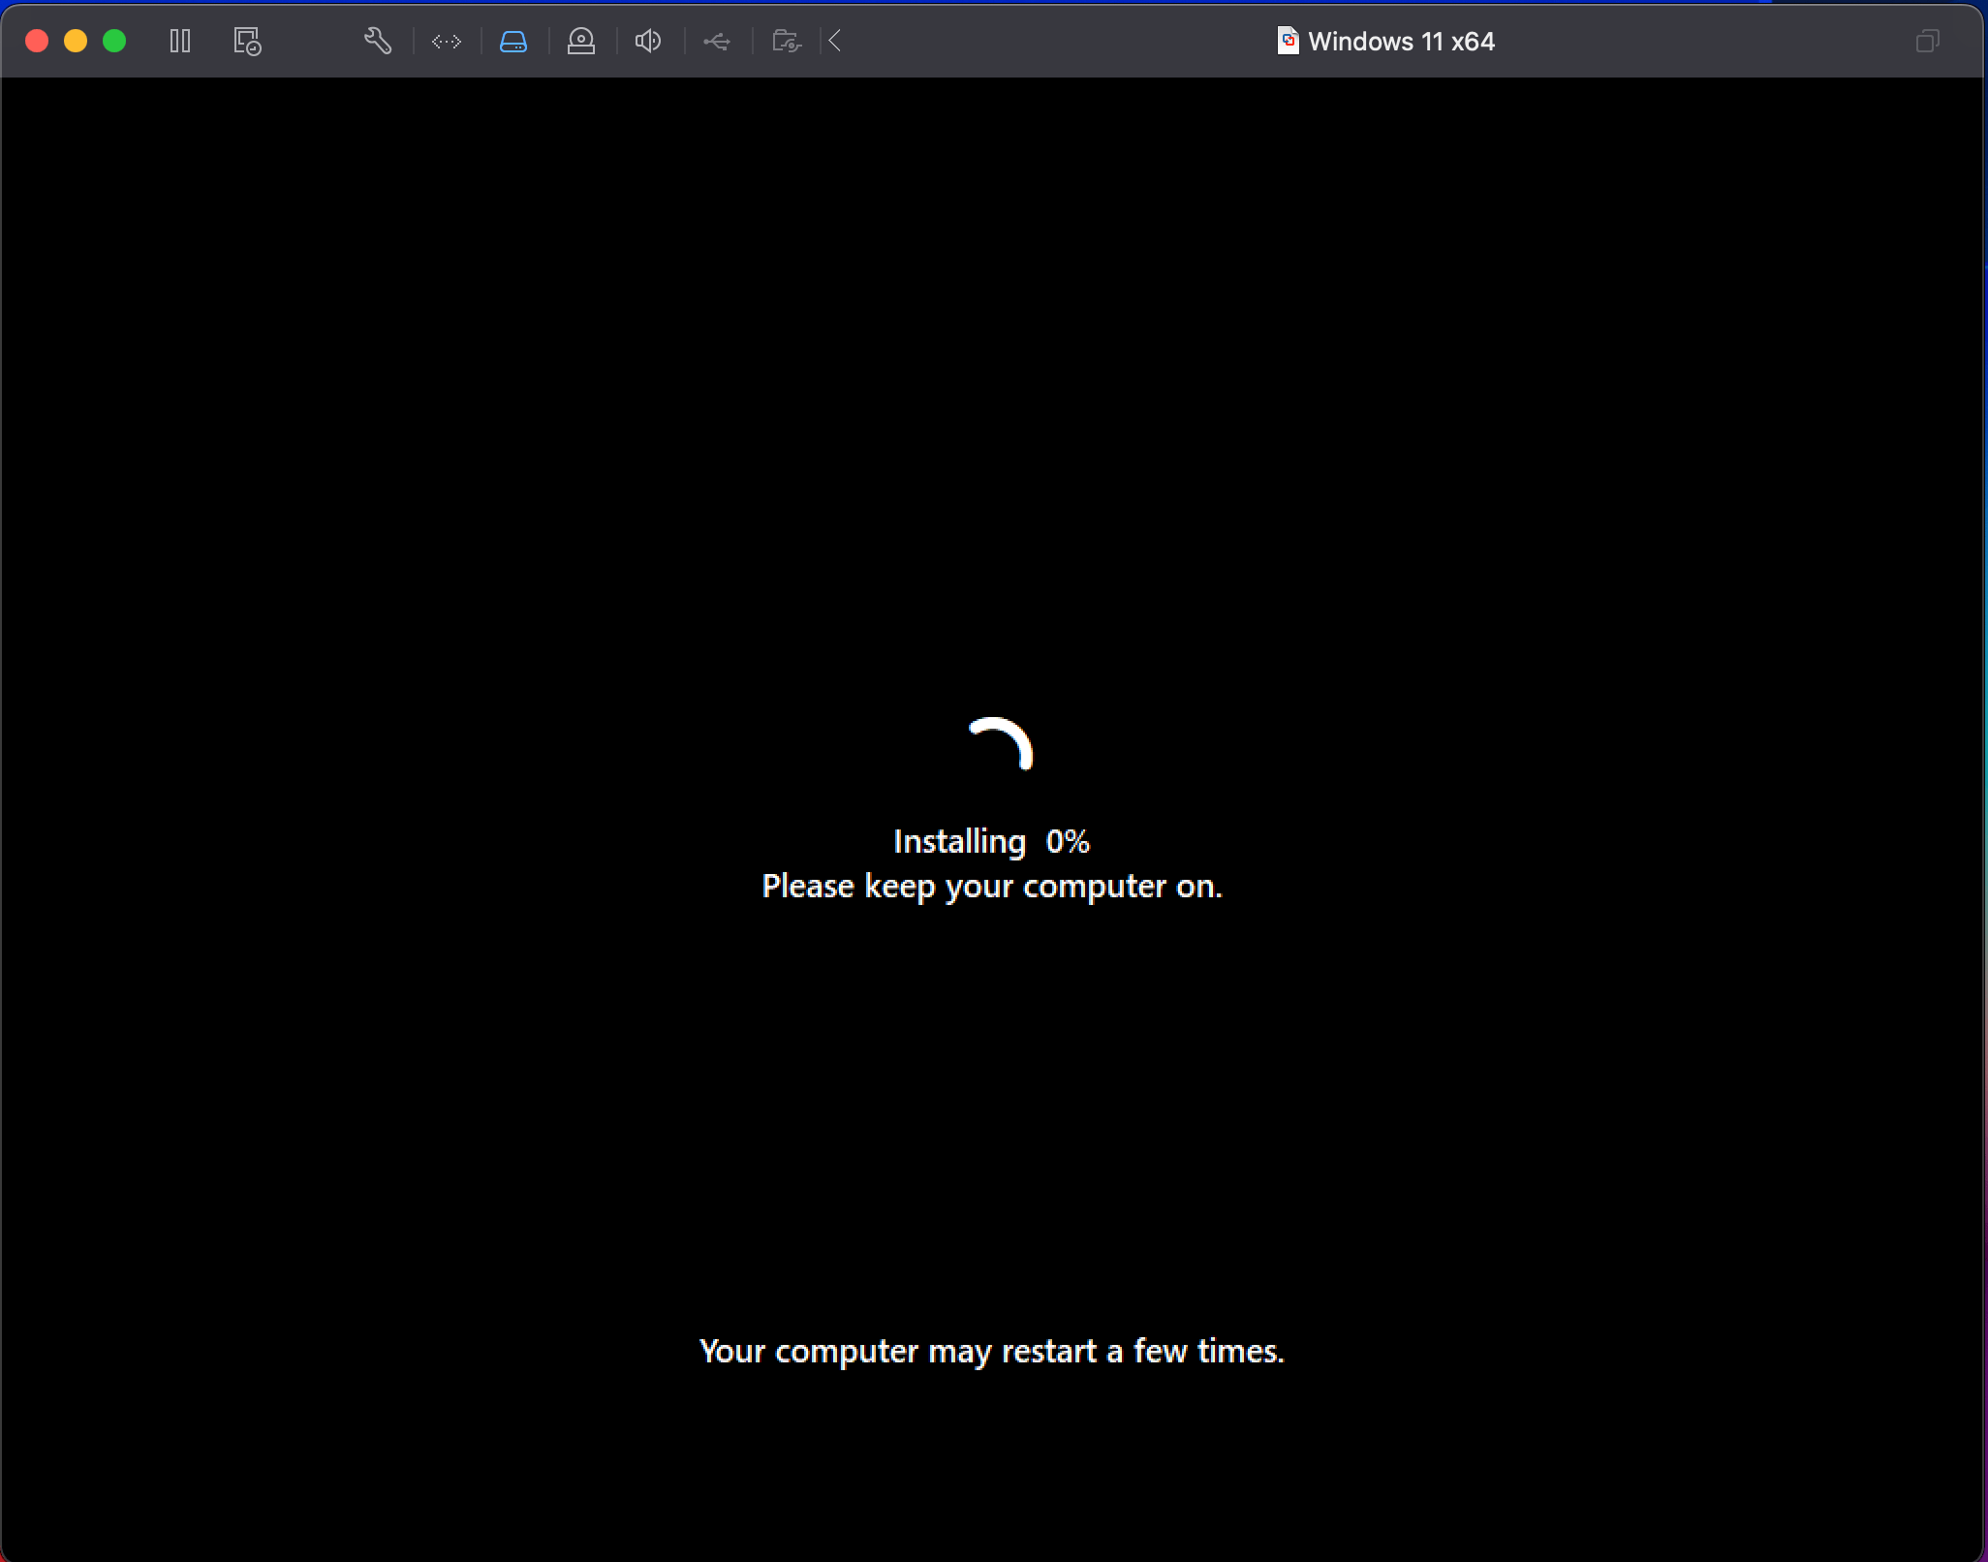Click the window layers icon at right
Image resolution: width=1988 pixels, height=1562 pixels.
(1927, 41)
